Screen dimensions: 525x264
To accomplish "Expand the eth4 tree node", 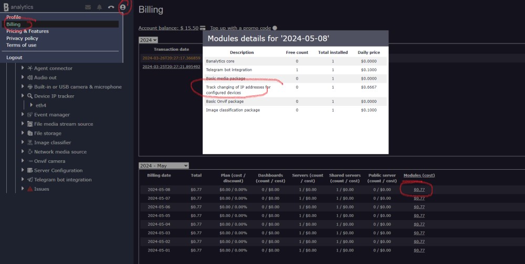I will click(x=31, y=105).
